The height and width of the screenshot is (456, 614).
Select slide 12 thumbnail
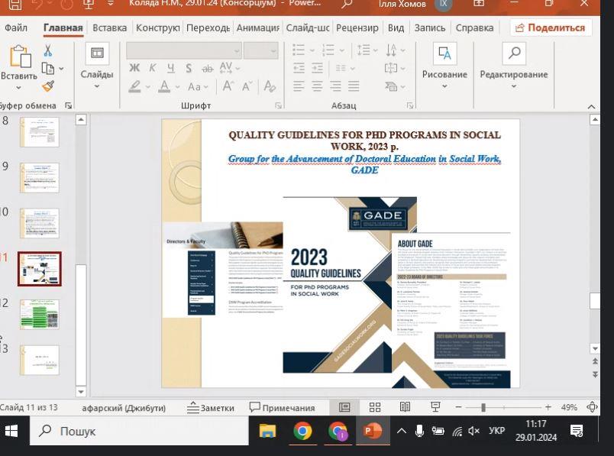click(x=40, y=314)
